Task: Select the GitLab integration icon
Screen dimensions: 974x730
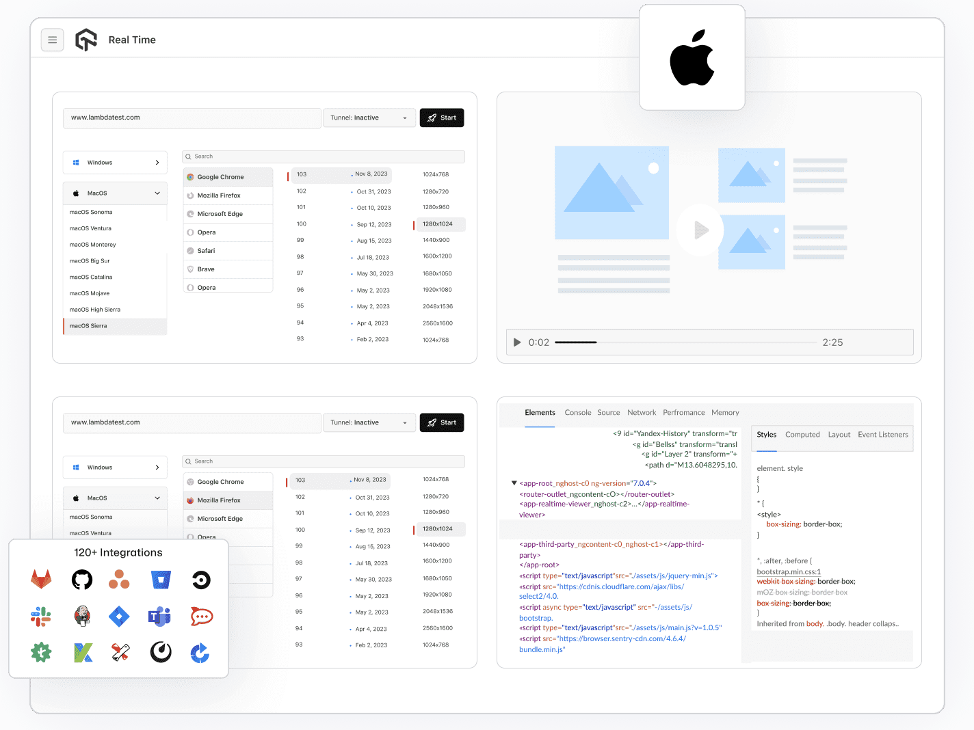Action: click(x=41, y=579)
